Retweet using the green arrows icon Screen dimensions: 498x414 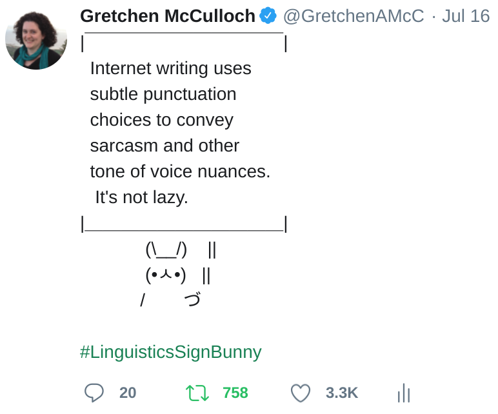pyautogui.click(x=195, y=393)
